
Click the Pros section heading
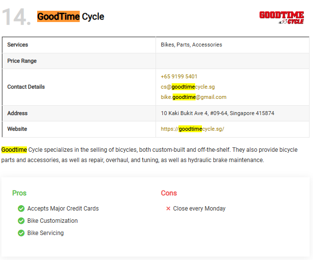(x=20, y=193)
